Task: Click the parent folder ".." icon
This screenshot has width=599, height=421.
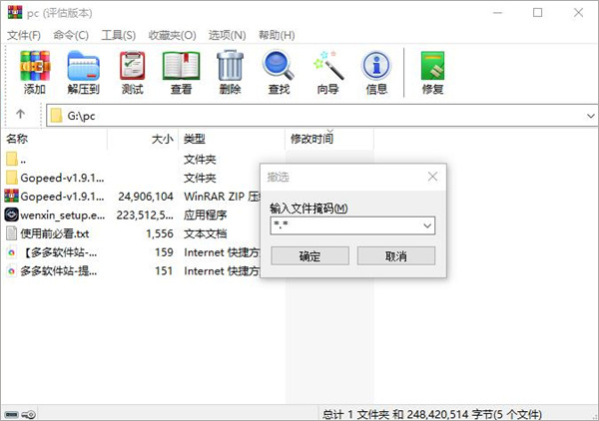Action: click(11, 159)
